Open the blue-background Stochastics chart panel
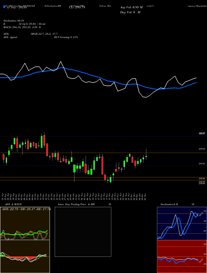This screenshot has height=273, width=207. [182, 223]
